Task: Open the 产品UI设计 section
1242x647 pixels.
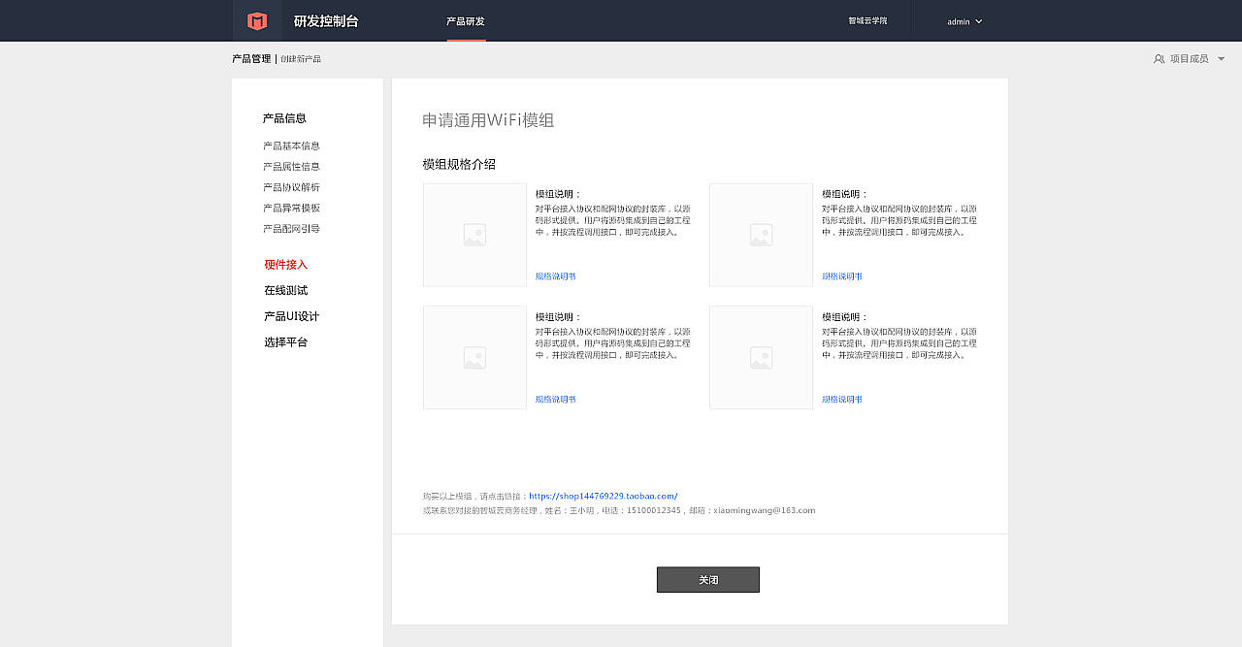Action: click(x=289, y=315)
